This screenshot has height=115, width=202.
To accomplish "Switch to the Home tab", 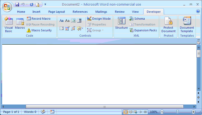I will pyautogui.click(x=21, y=12).
